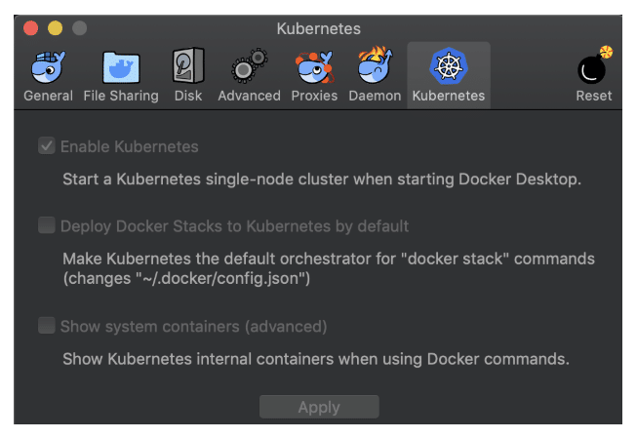The image size is (637, 439).
Task: Click 'Start a Kubernetes single-node cluster' description
Action: click(322, 180)
